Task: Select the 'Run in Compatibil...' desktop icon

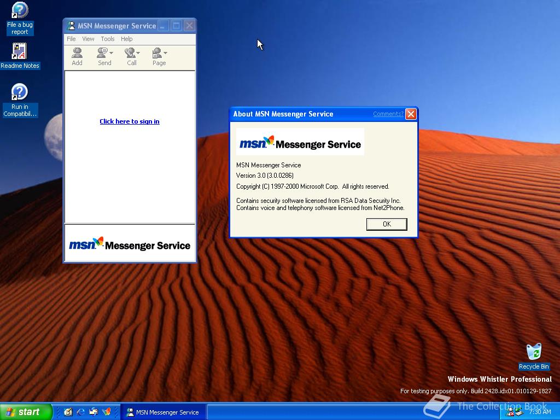Action: tap(20, 101)
